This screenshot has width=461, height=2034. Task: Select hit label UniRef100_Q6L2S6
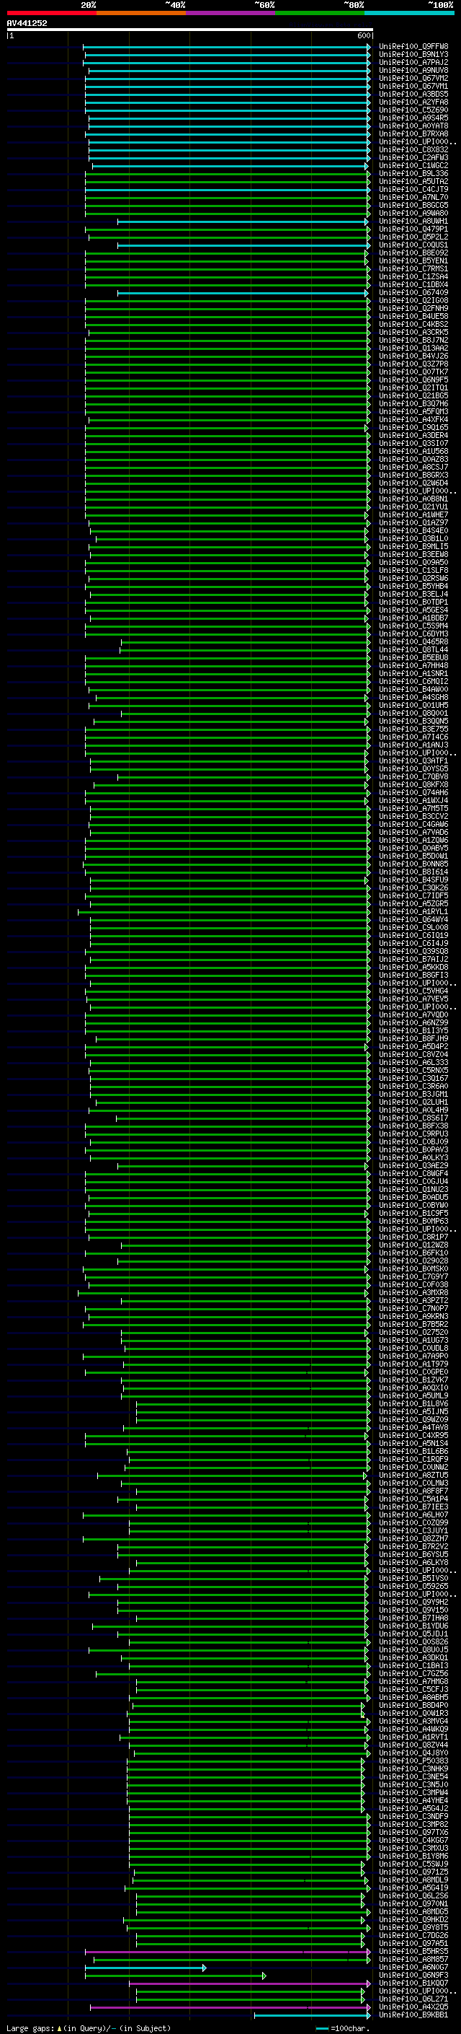[413, 1895]
